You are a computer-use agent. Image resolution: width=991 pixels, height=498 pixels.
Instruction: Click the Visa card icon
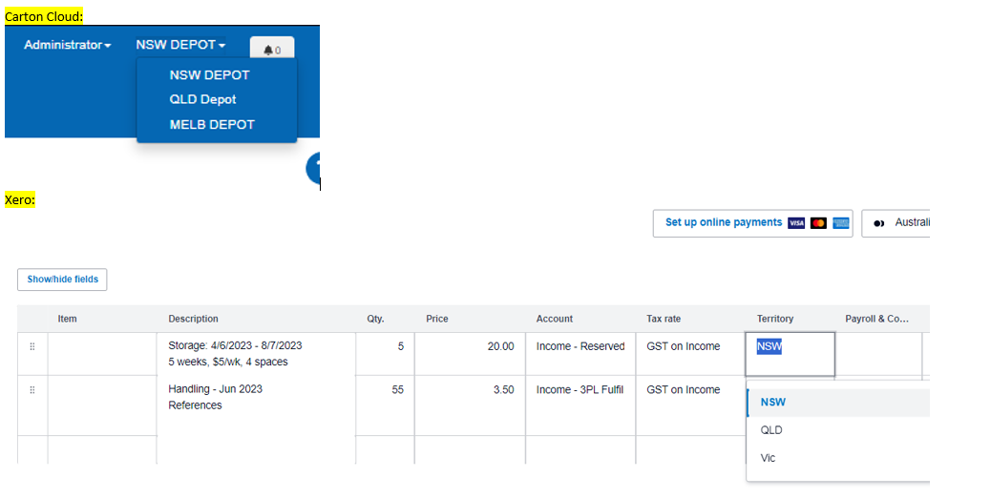tap(796, 223)
